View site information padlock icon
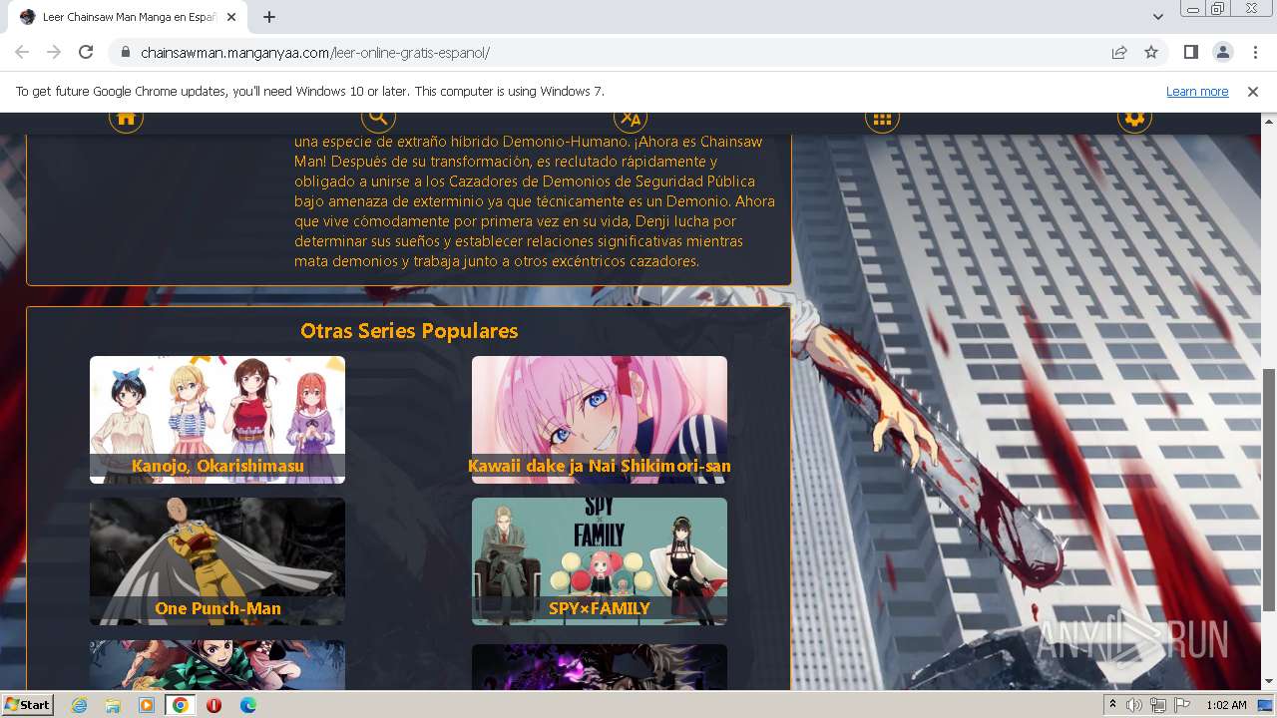 125,53
